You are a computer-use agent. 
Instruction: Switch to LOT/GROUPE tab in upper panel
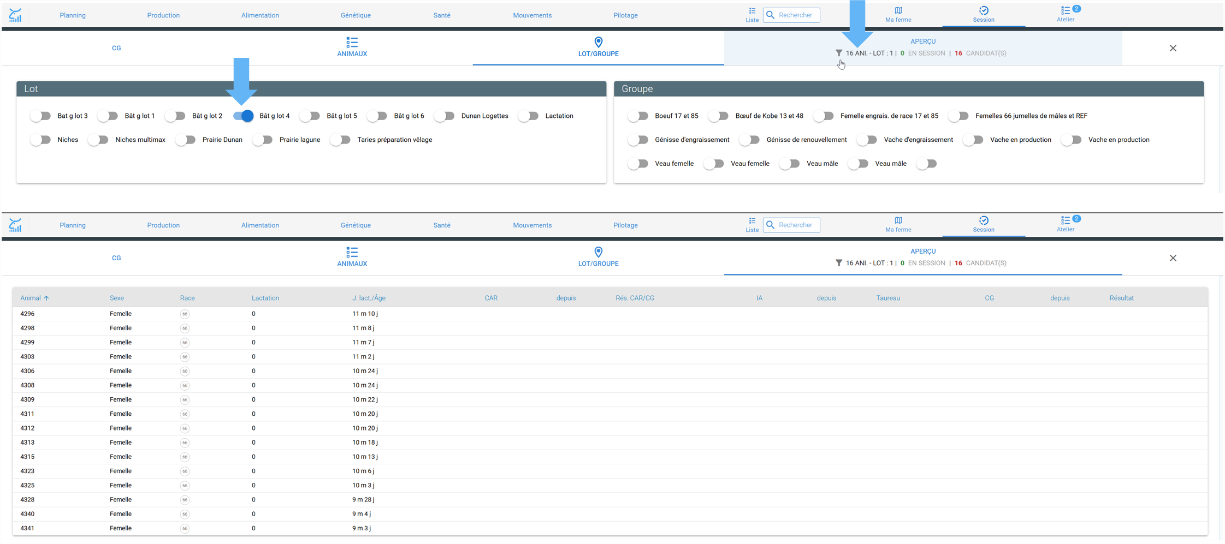pyautogui.click(x=599, y=47)
